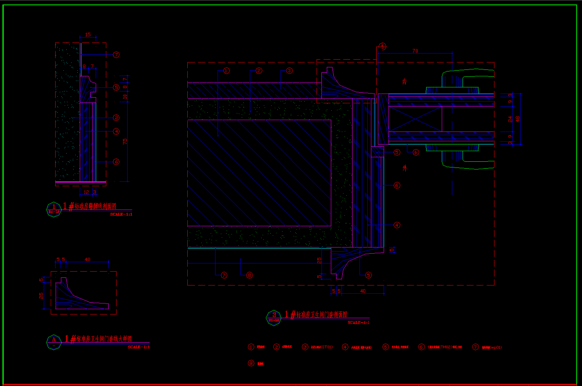Select the 48 door thickness dimension text

tap(518, 119)
